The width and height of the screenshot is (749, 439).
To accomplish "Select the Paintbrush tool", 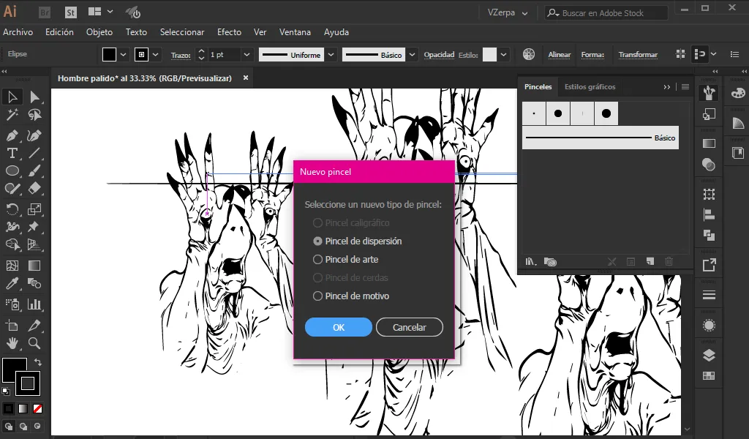I will point(34,171).
